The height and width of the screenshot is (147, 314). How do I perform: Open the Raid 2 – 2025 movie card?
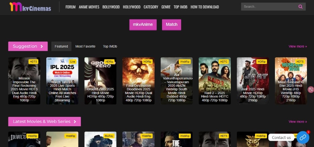tap(215, 81)
